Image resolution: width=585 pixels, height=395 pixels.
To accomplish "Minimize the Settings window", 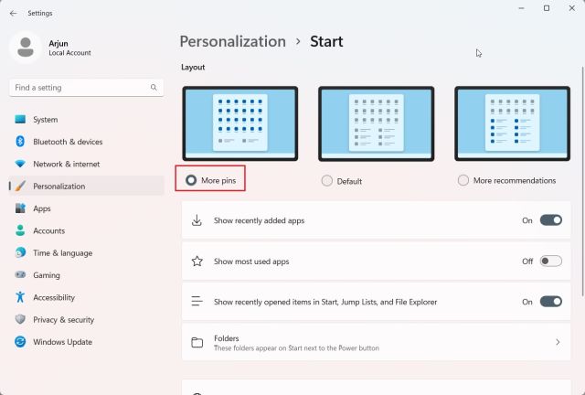I will [521, 8].
